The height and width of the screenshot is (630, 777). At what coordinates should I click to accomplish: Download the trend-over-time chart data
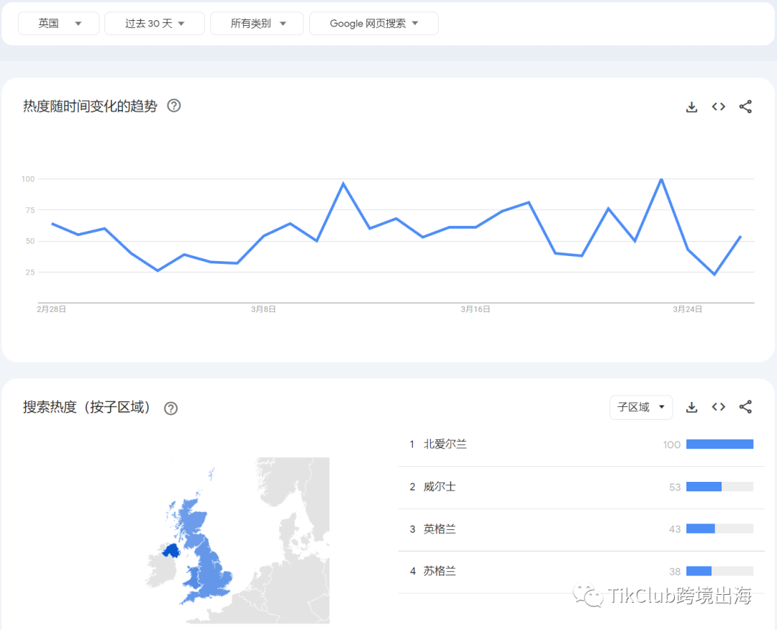[x=692, y=106]
